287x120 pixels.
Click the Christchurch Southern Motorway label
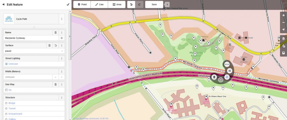[145, 76]
